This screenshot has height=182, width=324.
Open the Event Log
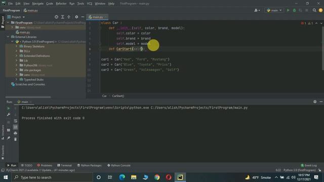pyautogui.click(x=309, y=165)
